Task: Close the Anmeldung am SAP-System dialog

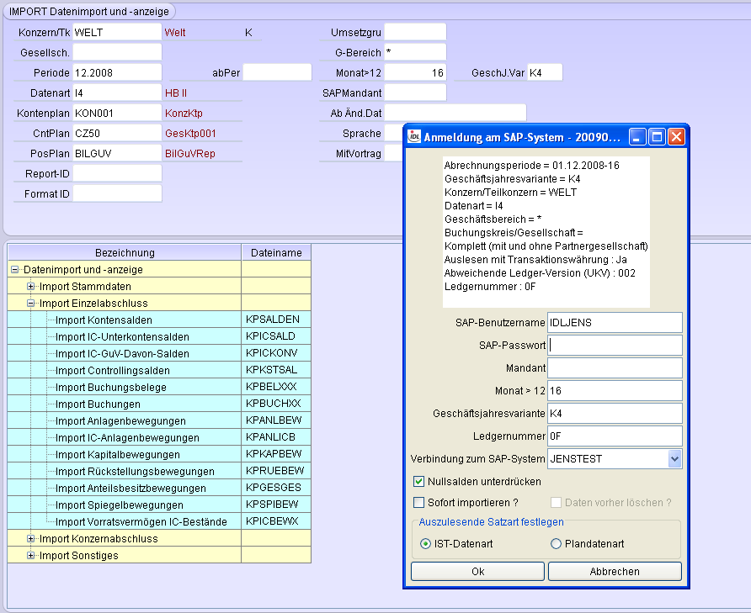Action: pos(676,137)
